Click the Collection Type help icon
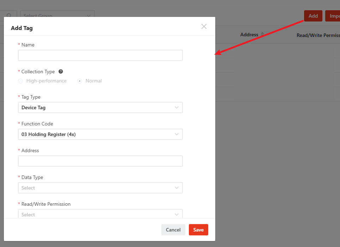Viewport: 340px width, 247px height. tap(61, 72)
